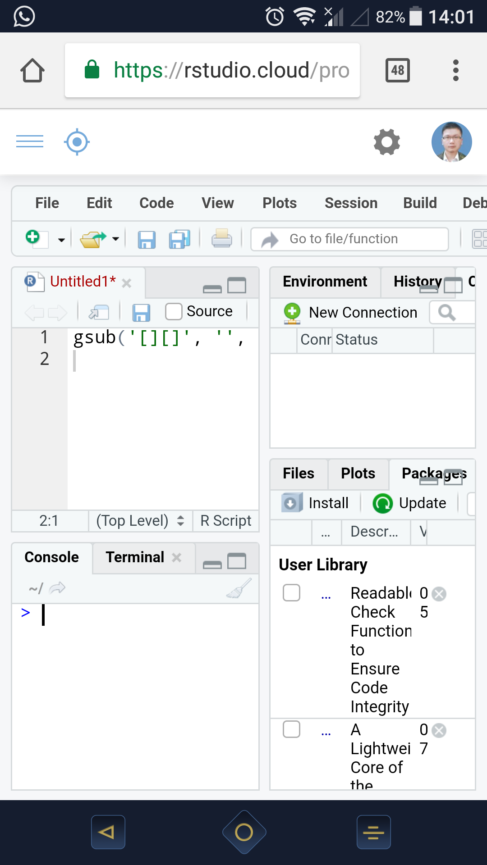
Task: Click the RStudio Cloud circular logo icon
Action: point(77,142)
